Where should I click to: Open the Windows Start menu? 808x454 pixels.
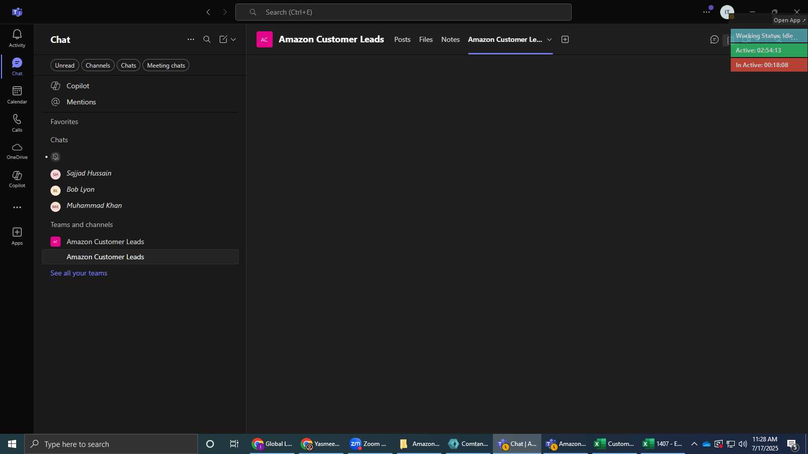coord(12,444)
